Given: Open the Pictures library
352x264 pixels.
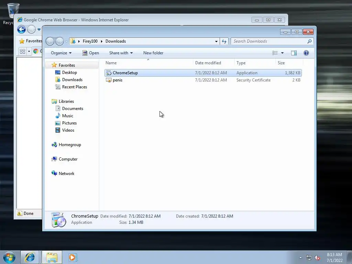Looking at the screenshot, I should click(x=69, y=123).
